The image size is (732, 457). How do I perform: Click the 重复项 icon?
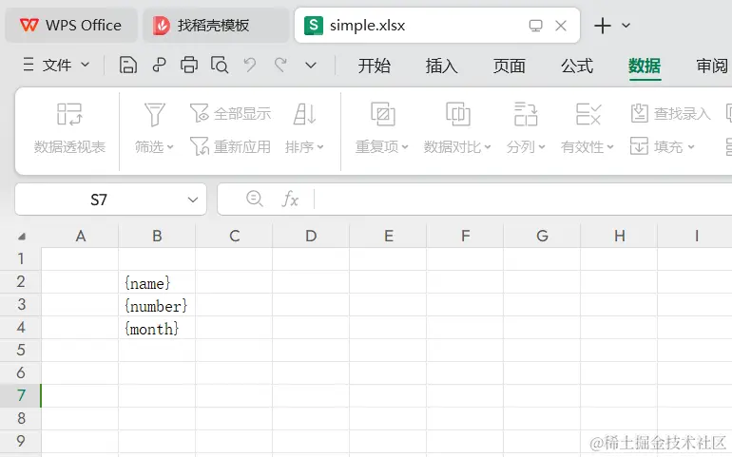382,114
